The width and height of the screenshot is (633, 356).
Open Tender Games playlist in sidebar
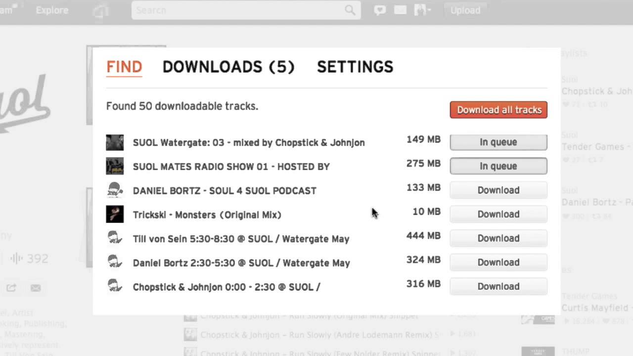[597, 147]
